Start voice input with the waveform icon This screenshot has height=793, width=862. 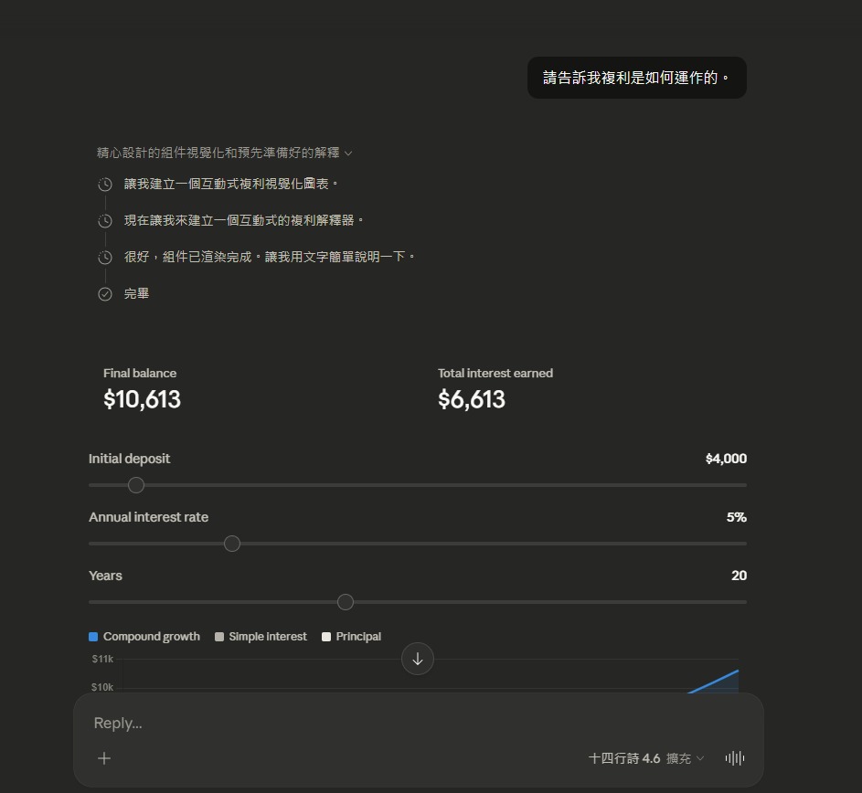[x=734, y=758]
